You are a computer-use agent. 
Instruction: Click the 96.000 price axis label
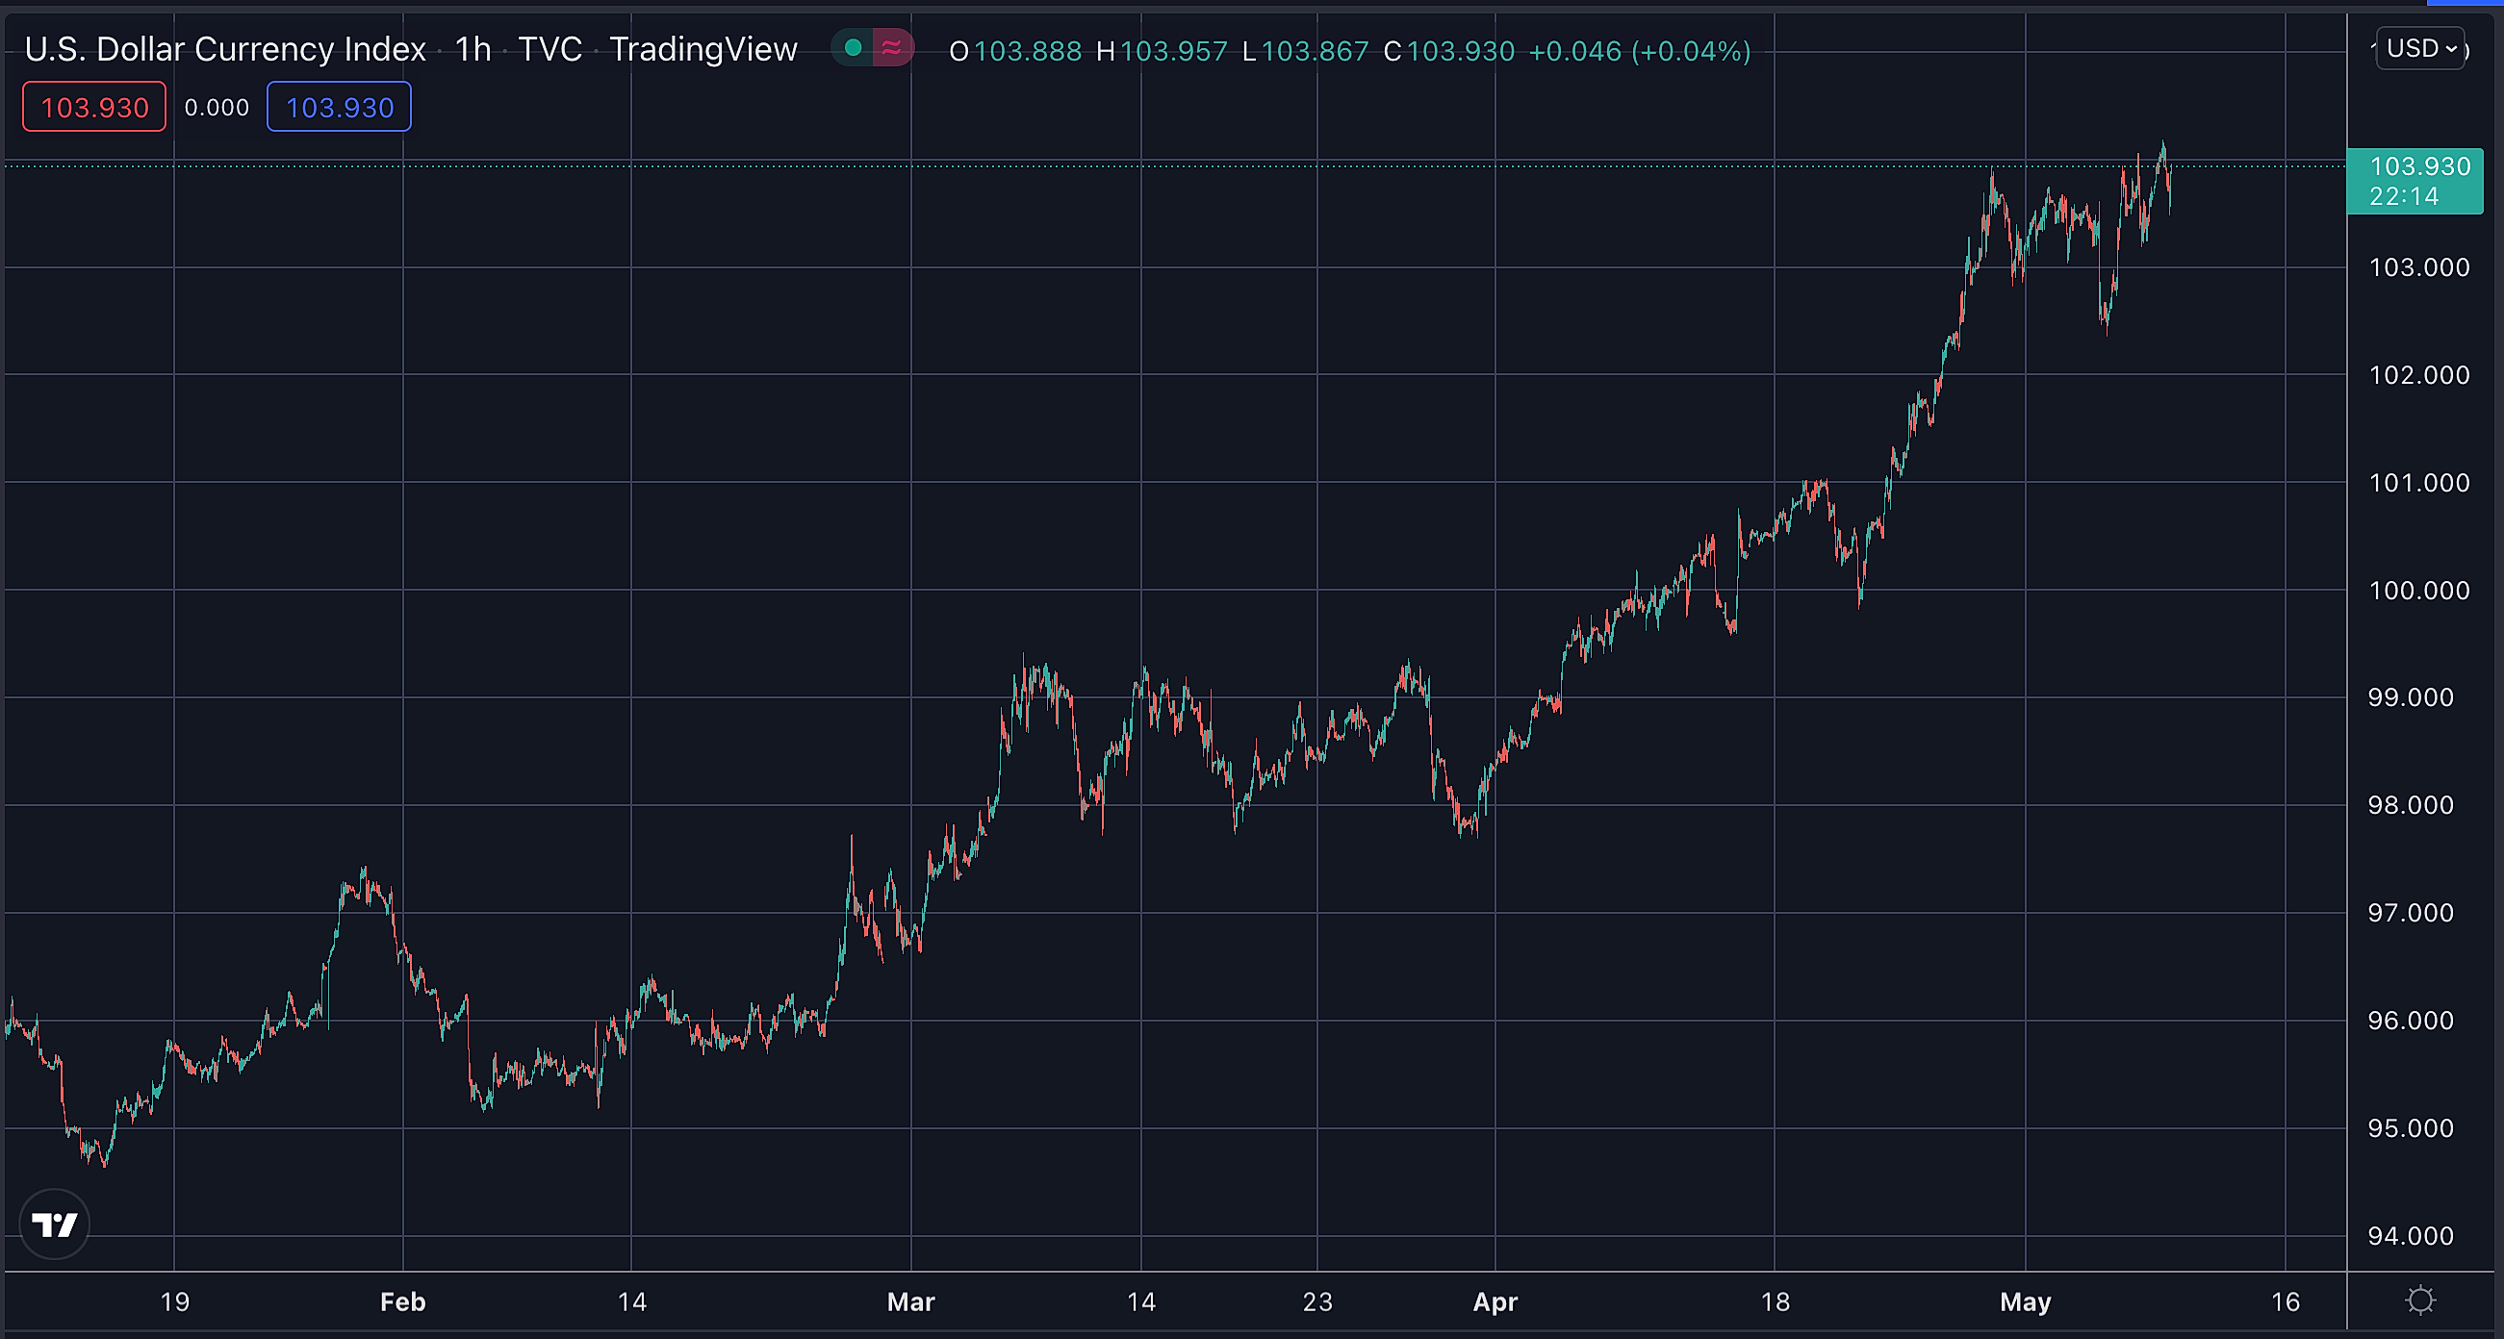point(2411,1022)
